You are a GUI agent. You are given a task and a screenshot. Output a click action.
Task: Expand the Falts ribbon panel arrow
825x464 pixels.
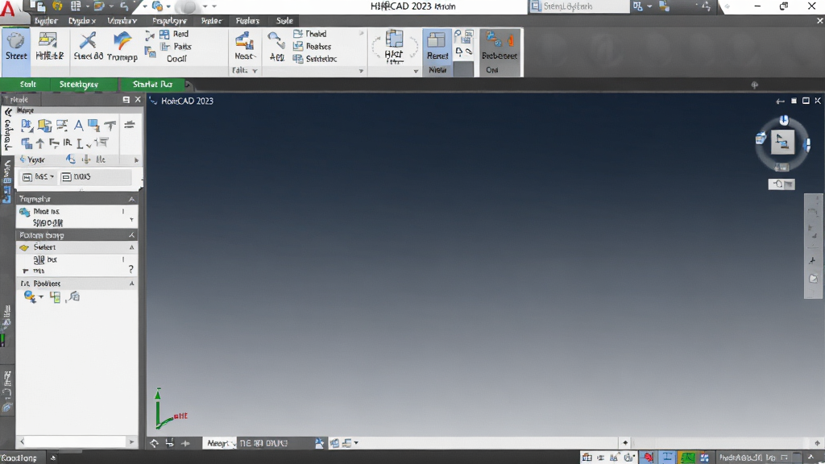(255, 71)
